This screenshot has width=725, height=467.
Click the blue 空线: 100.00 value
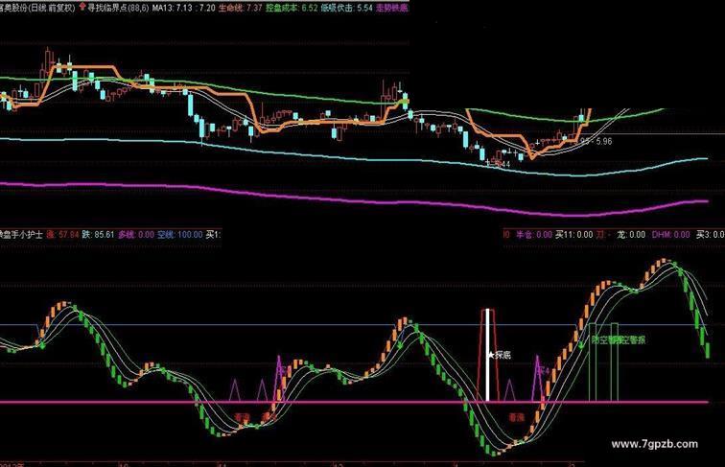[x=180, y=234]
